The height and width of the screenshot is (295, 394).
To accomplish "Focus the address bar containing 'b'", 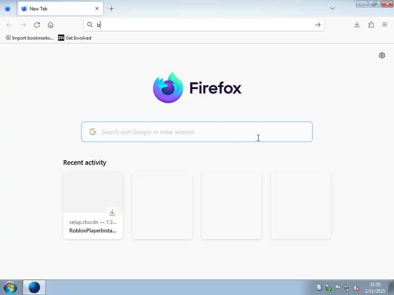I will (x=204, y=25).
